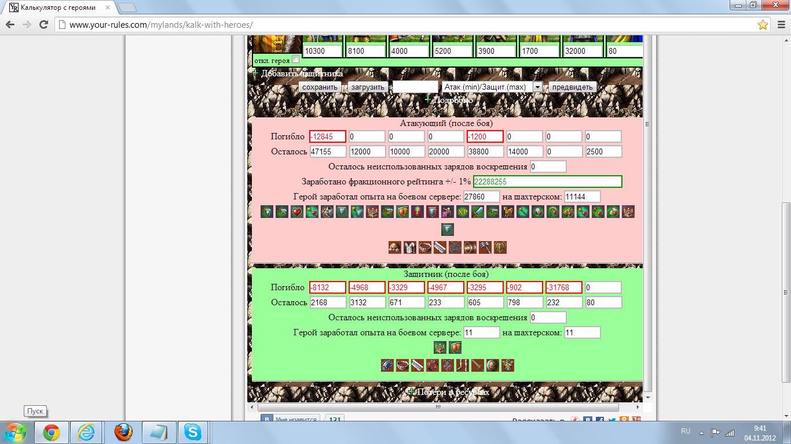The width and height of the screenshot is (791, 444).
Task: Launch Internet Explorer from the taskbar
Action: 86,432
